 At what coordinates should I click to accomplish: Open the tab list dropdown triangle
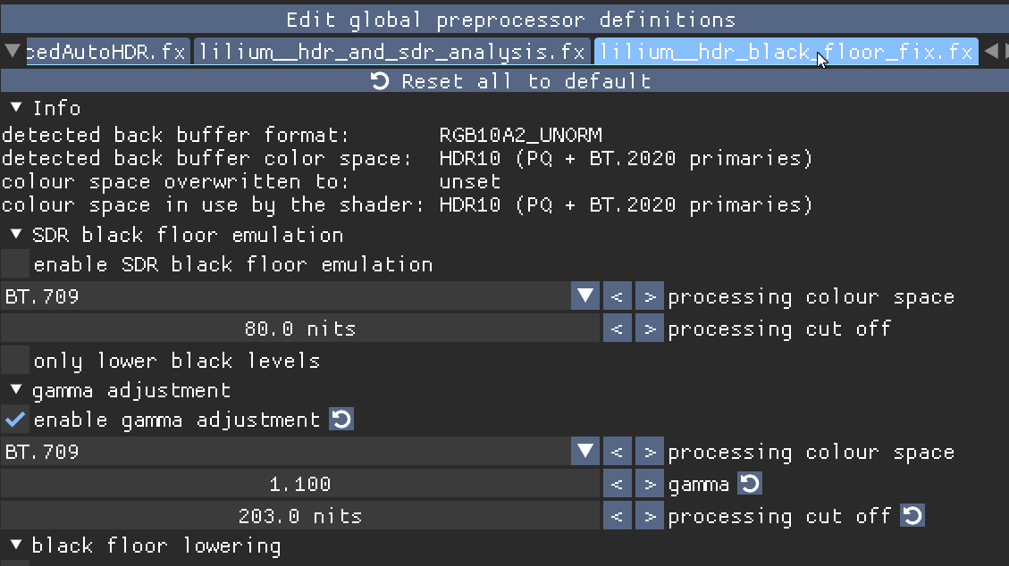(x=12, y=51)
